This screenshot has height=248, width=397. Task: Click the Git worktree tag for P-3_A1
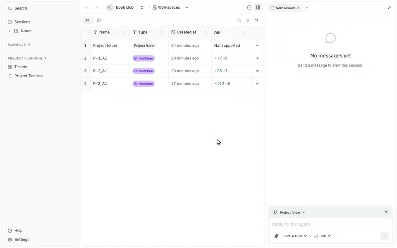(x=143, y=84)
